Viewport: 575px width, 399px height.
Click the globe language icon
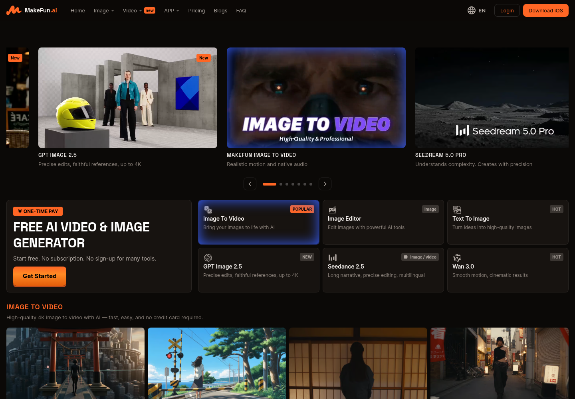472,10
